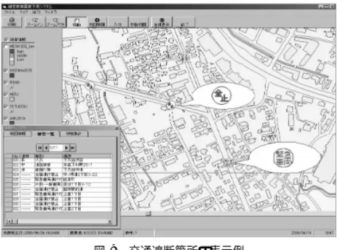The width and height of the screenshot is (337, 250).
Task: Click the map's horizontal scrollbar thumb
Action: click(x=148, y=213)
